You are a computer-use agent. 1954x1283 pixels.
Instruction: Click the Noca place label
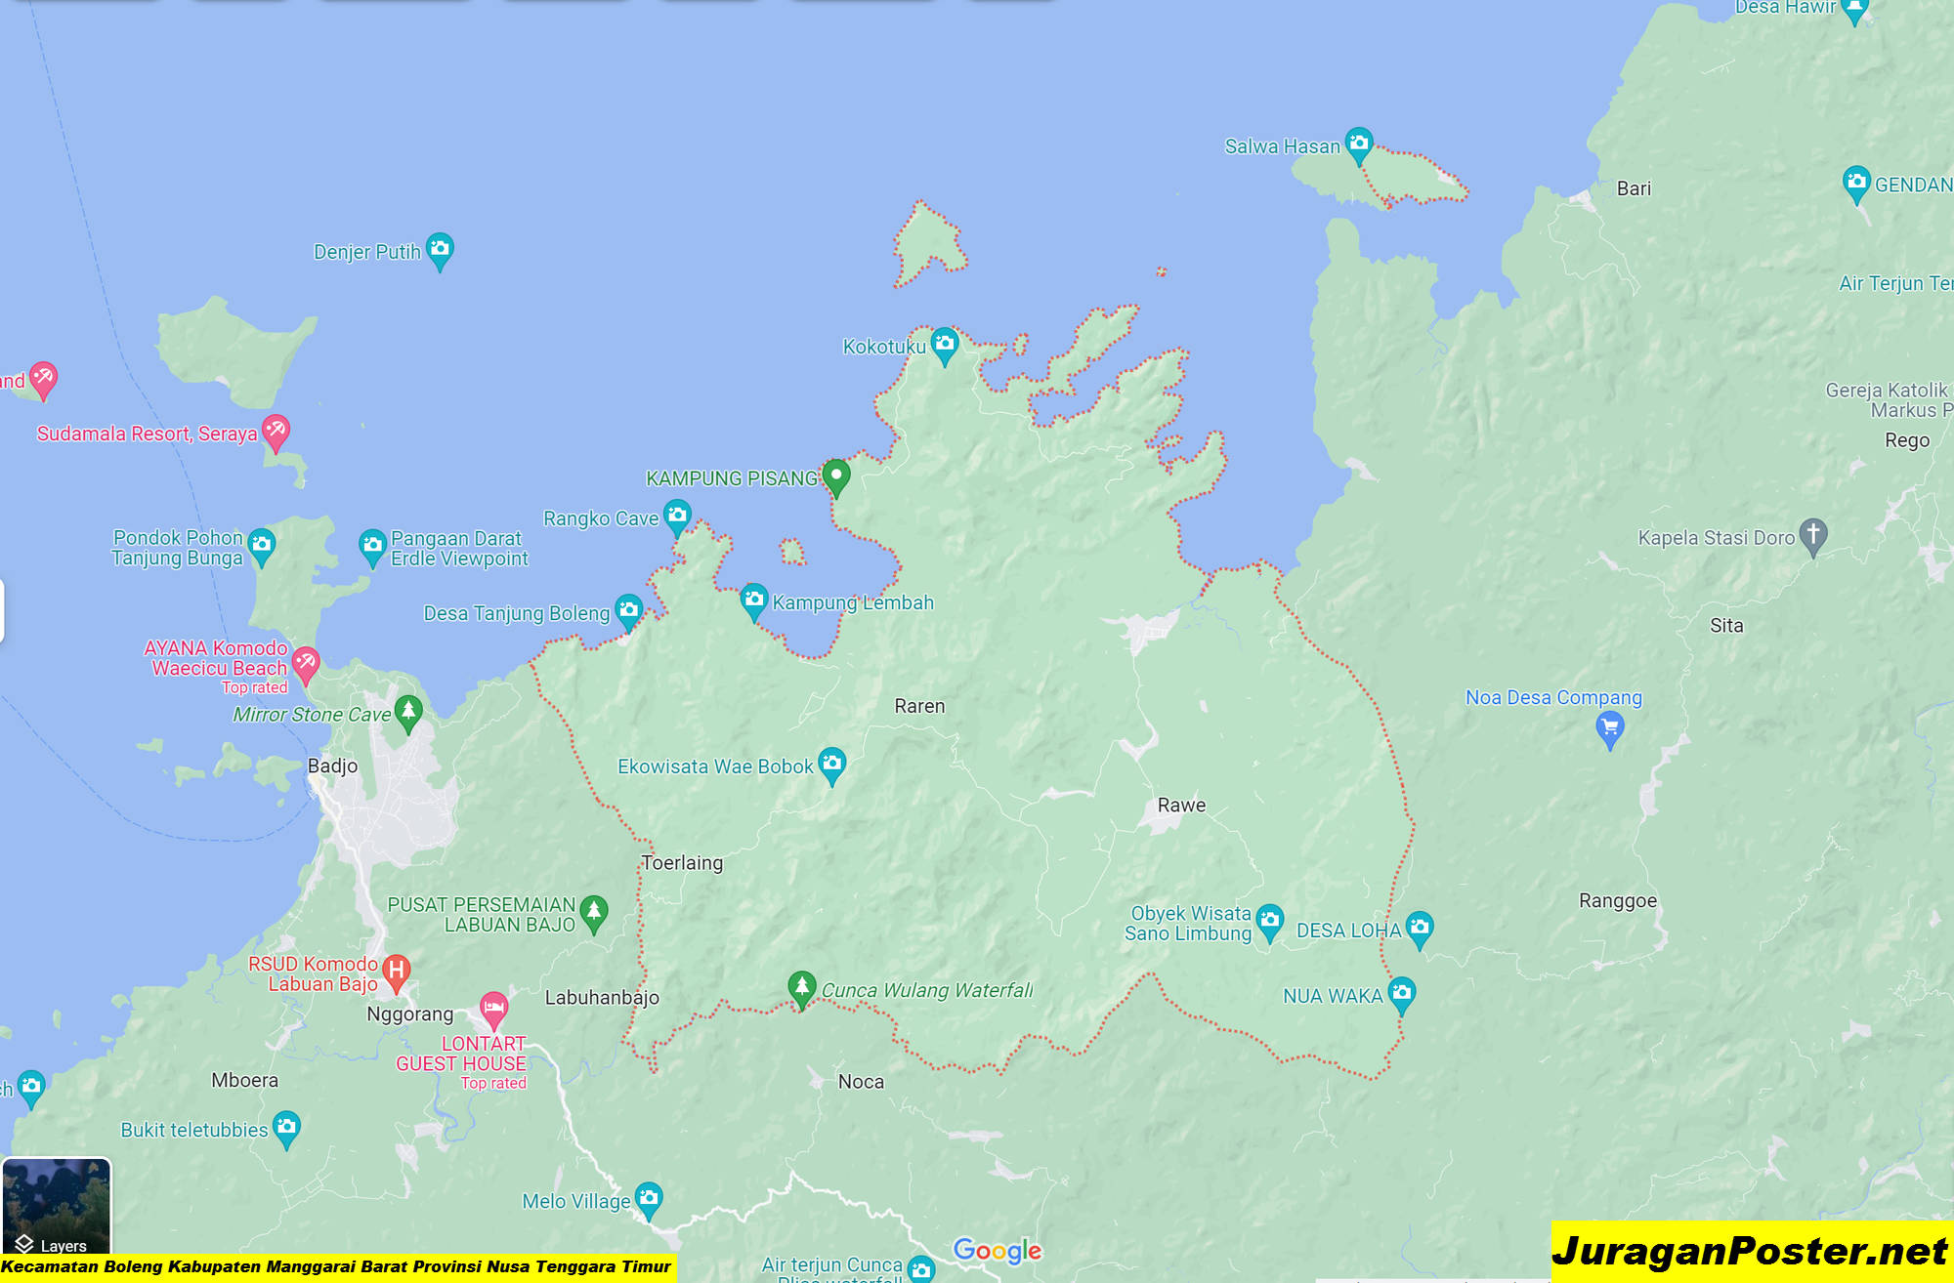click(x=861, y=1082)
